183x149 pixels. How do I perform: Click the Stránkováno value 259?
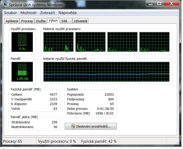tap(54, 122)
